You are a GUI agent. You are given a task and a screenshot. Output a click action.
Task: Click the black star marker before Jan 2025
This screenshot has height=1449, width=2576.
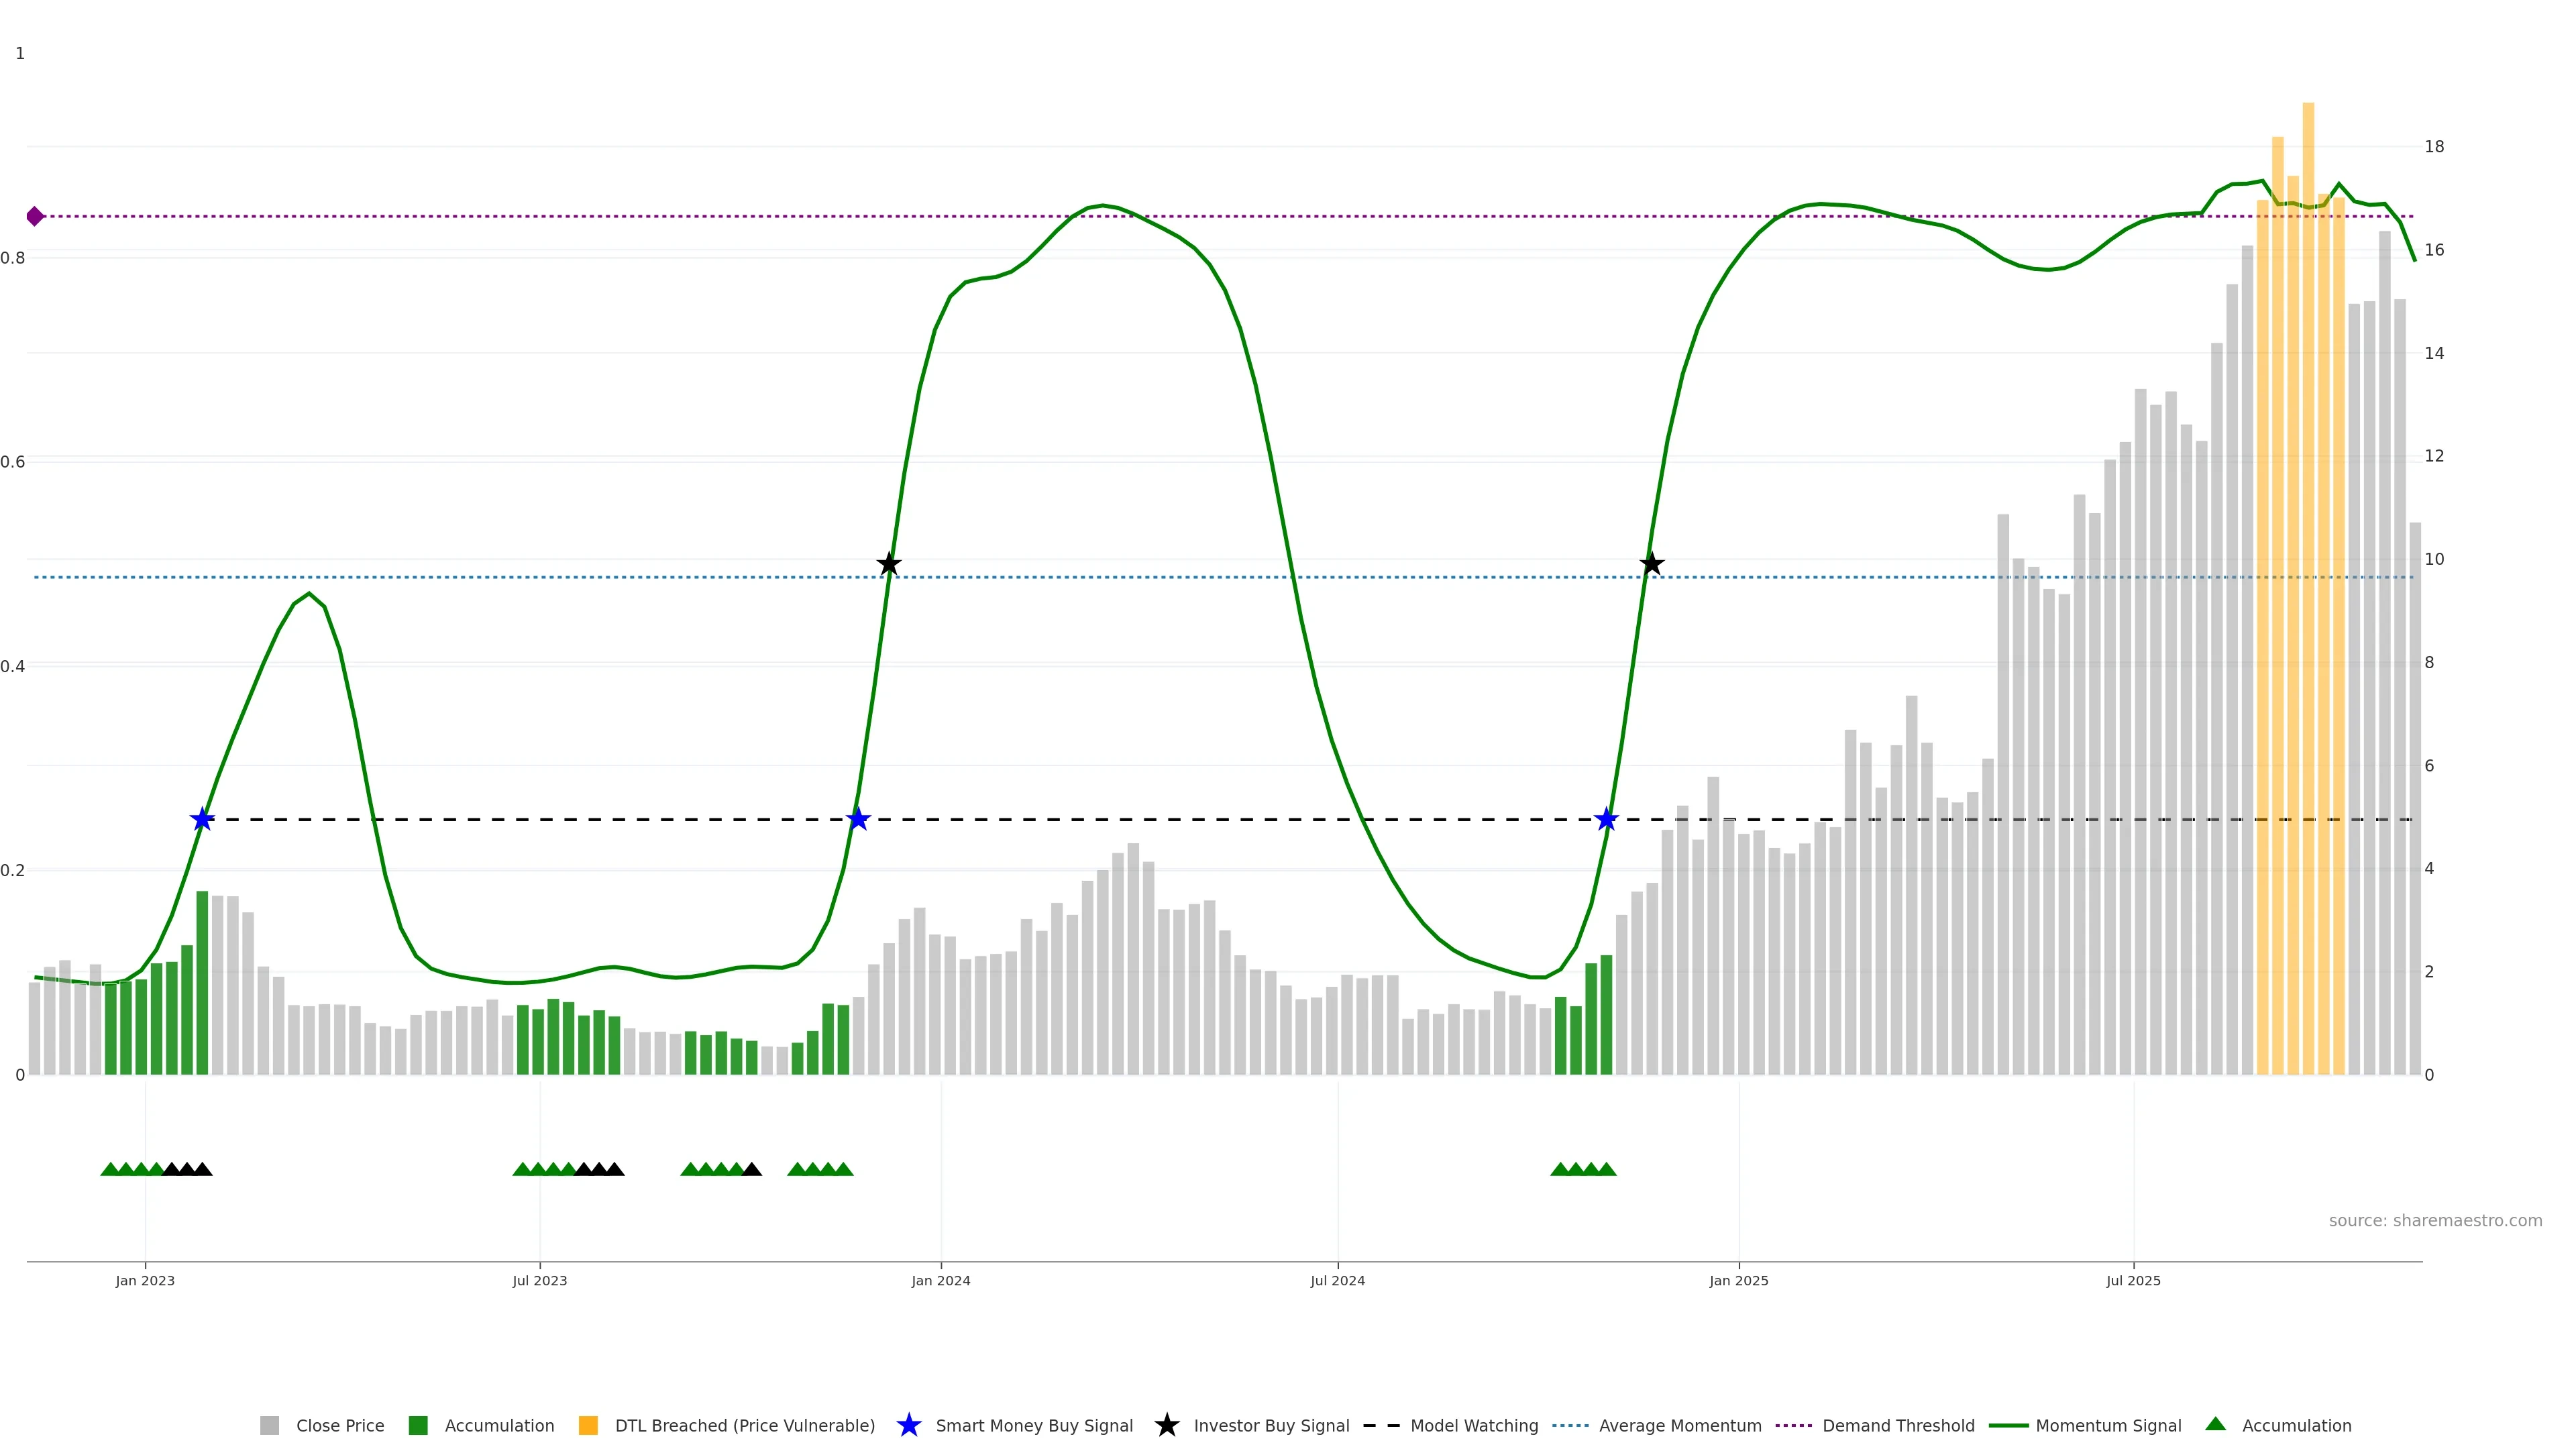[1652, 564]
